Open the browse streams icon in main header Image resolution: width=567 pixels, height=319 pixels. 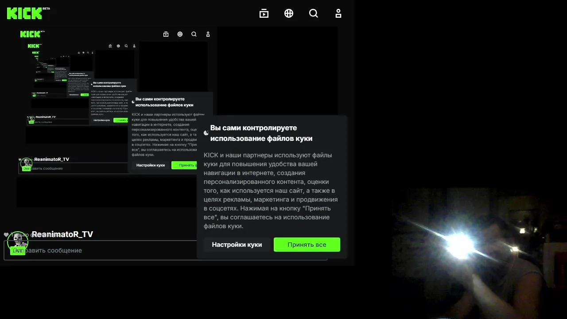pyautogui.click(x=264, y=13)
